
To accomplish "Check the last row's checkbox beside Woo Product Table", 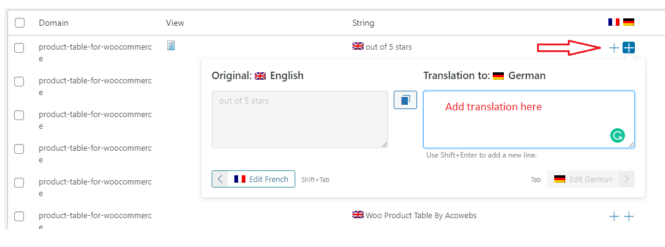I will point(19,216).
